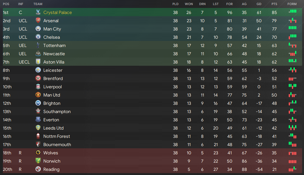Select the Brentford row in table
The width and height of the screenshot is (304, 175).
[x=152, y=78]
